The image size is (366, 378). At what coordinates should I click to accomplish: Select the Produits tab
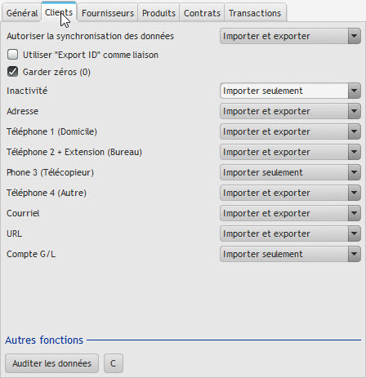pyautogui.click(x=158, y=13)
